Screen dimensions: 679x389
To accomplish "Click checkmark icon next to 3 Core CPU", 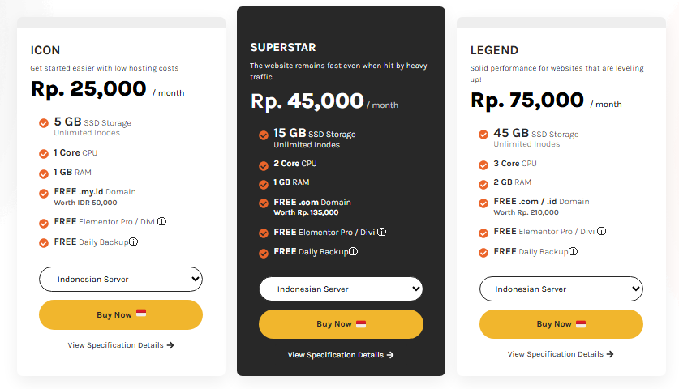I will point(483,165).
